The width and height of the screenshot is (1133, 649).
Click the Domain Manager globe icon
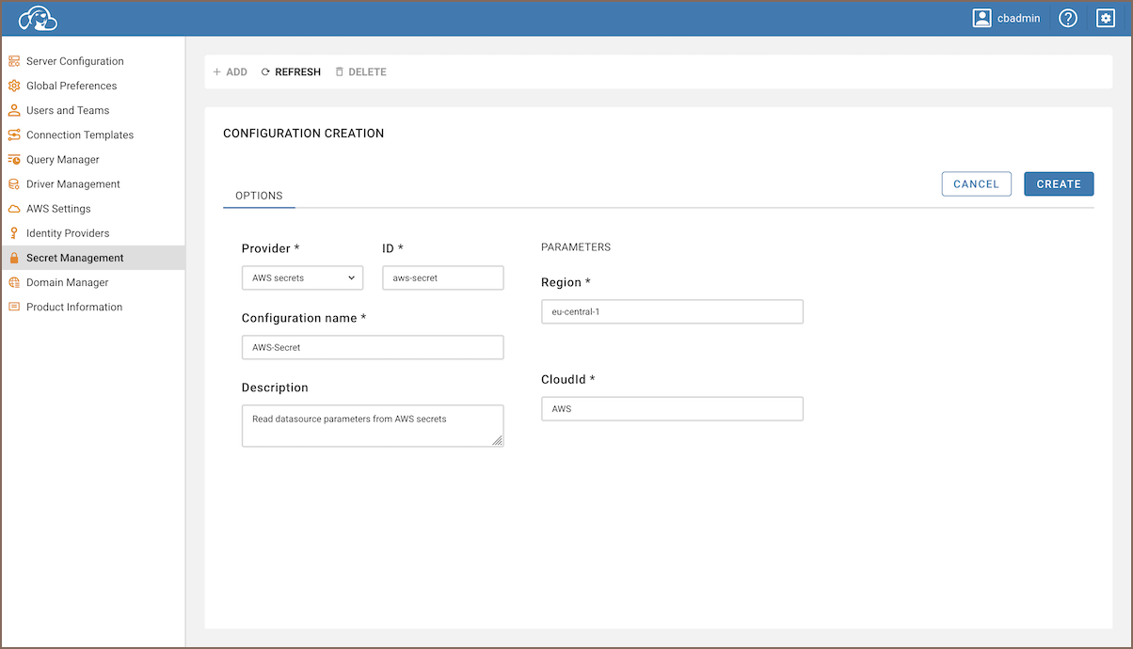(x=14, y=282)
